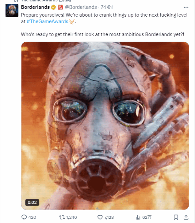The height and width of the screenshot is (223, 195).
Task: Play the psycho mask video
Action: pos(105,126)
